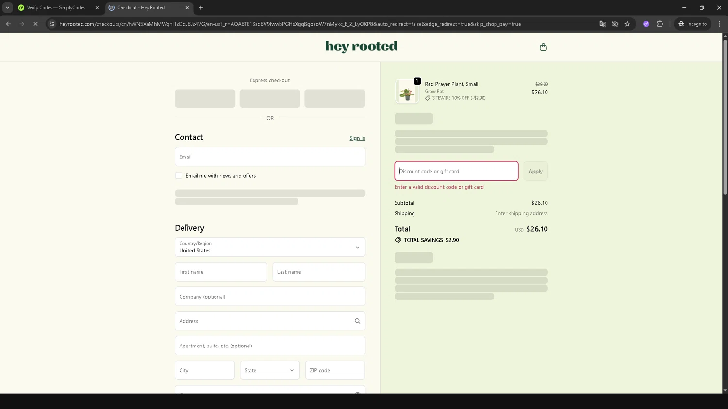
Task: Focus the Discount code or gift card field
Action: pos(456,171)
